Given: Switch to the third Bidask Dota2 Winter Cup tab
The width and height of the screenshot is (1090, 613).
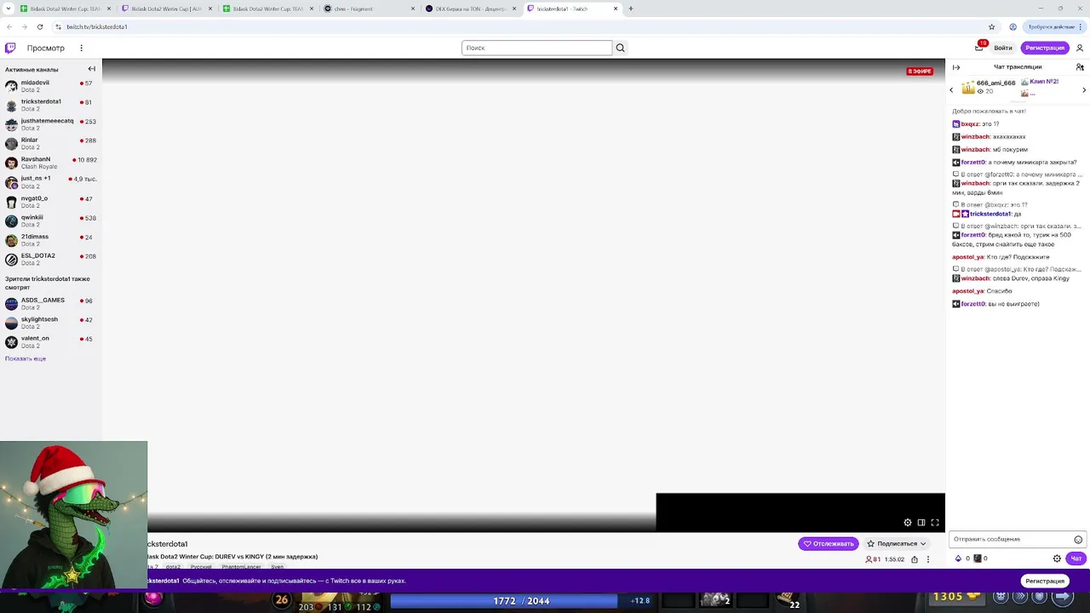Looking at the screenshot, I should [x=268, y=9].
